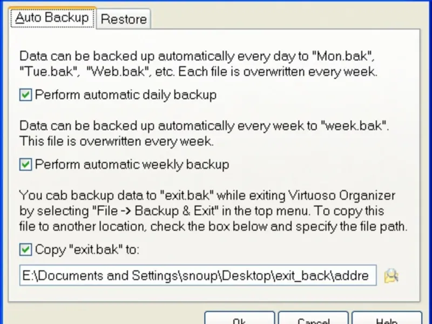Image resolution: width=432 pixels, height=324 pixels.
Task: Place the cursor after "addre" in the path field
Action: tap(369, 275)
